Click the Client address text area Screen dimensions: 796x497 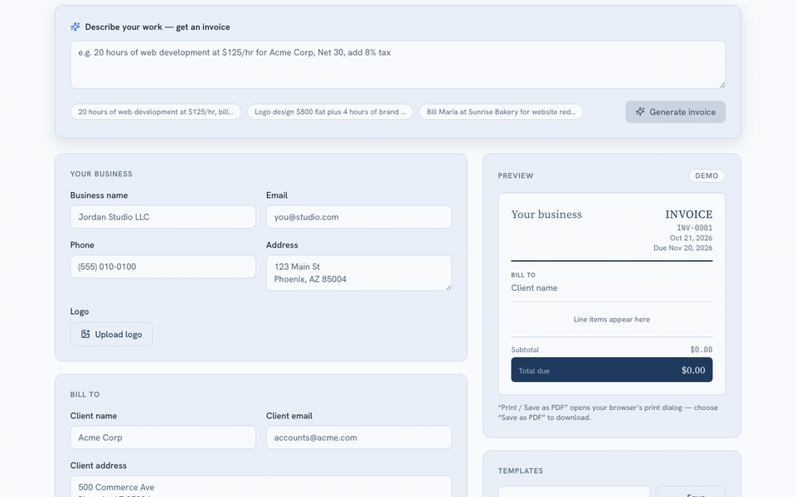pyautogui.click(x=261, y=487)
